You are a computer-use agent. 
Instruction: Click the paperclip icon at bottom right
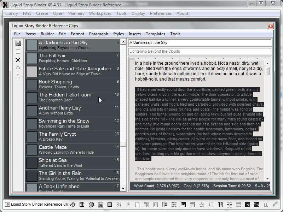click(x=275, y=205)
